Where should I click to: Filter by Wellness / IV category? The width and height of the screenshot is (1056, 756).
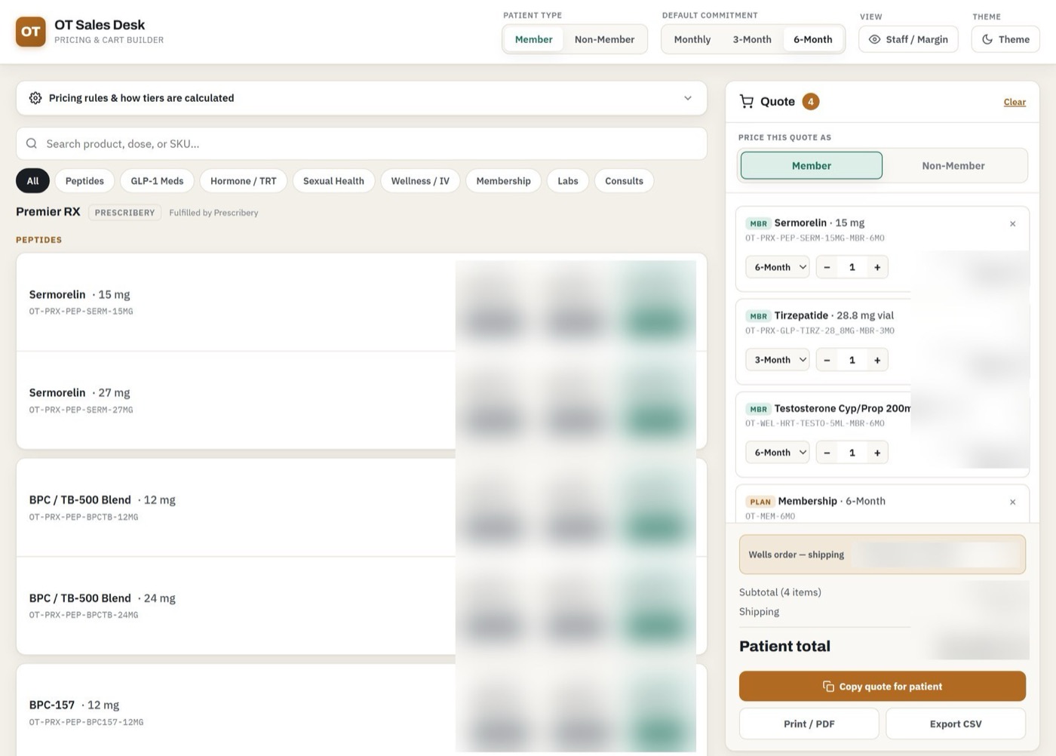point(420,181)
